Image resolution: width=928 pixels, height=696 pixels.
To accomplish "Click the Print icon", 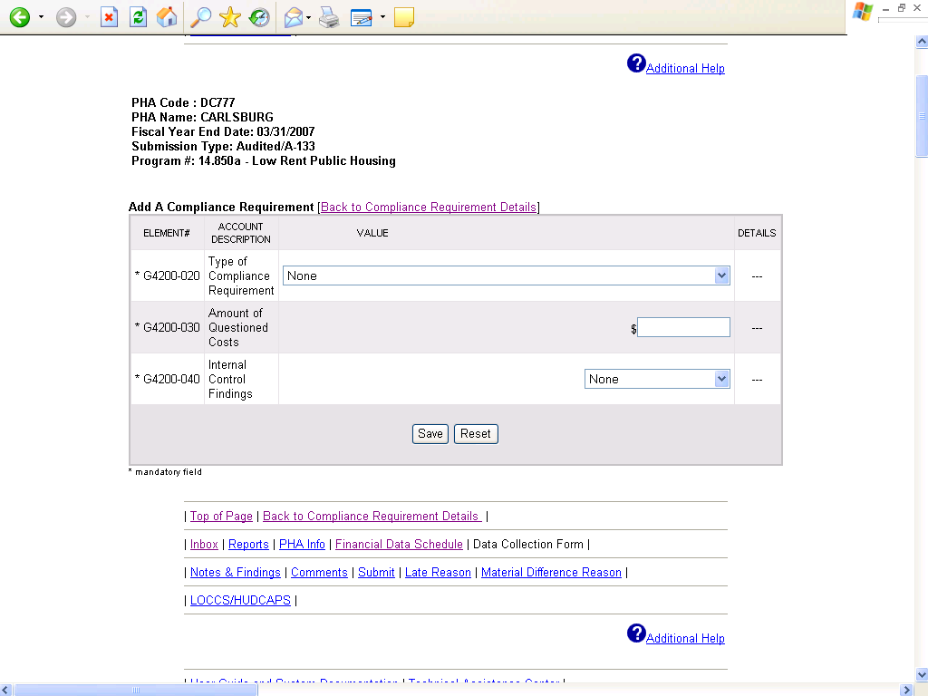I will pos(329,17).
